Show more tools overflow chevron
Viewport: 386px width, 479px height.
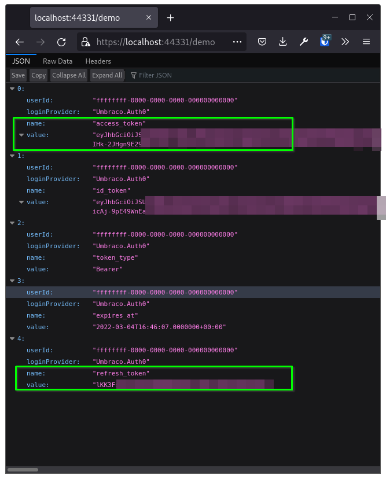345,42
